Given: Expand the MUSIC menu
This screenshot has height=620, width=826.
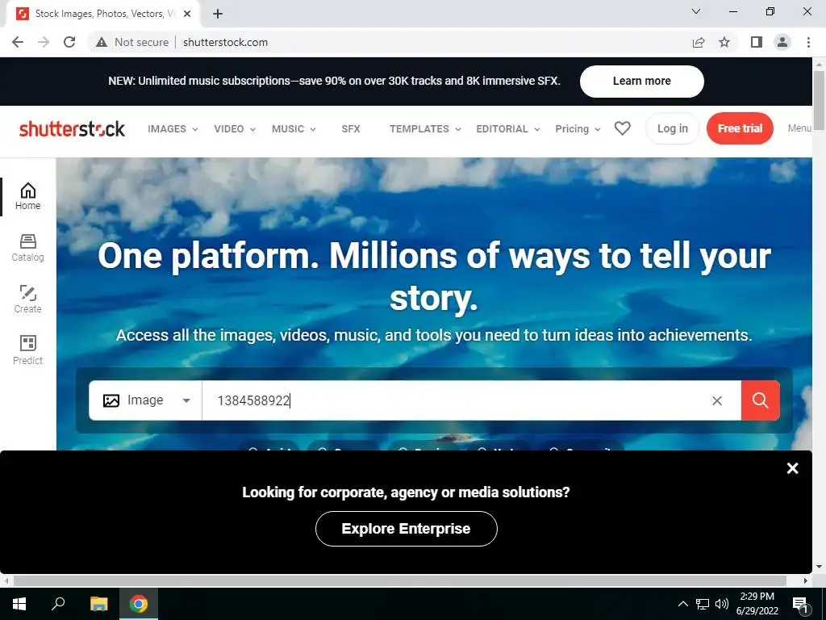Looking at the screenshot, I should (294, 128).
